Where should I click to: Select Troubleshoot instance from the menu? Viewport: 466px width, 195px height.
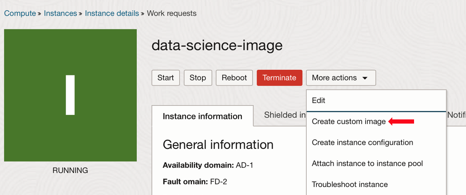tap(349, 184)
